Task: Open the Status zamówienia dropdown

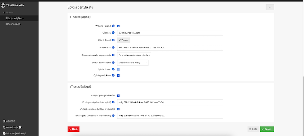Action: click(x=133, y=63)
